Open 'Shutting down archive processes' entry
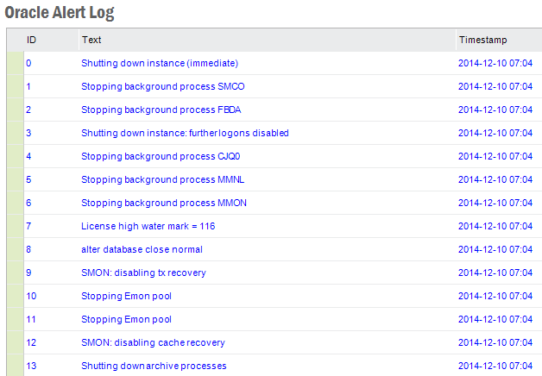 (x=154, y=366)
